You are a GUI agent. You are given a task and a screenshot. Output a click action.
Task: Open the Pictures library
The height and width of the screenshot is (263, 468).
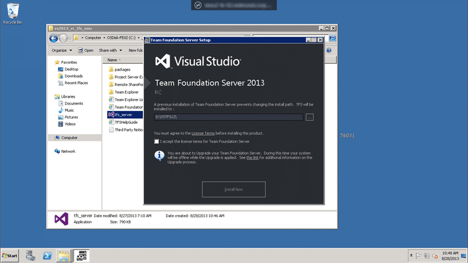point(68,117)
